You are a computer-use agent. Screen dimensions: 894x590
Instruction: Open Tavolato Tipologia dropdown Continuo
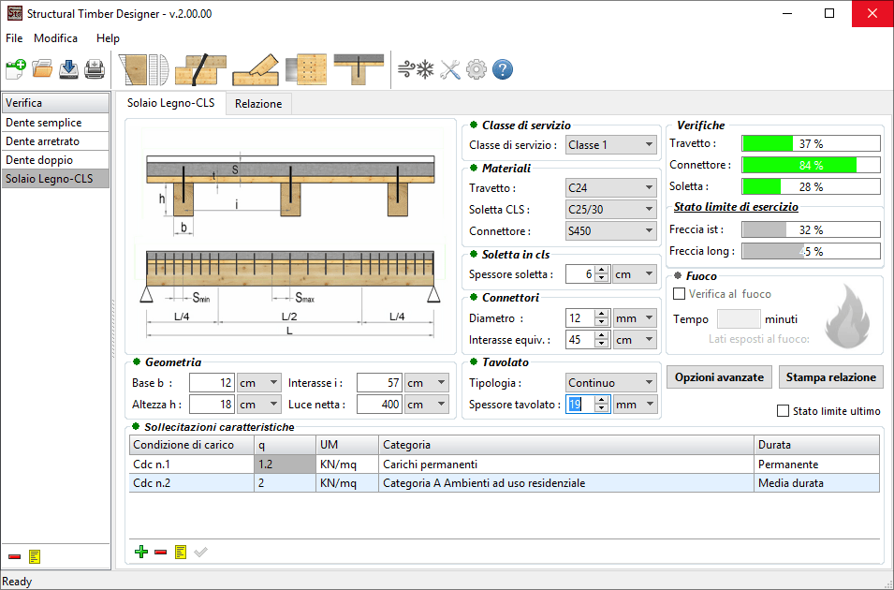(x=610, y=383)
